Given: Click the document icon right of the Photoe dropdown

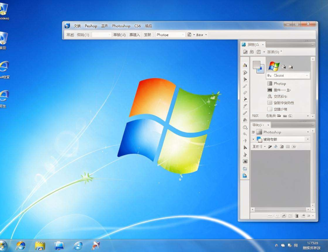Looking at the screenshot, I should tap(189, 35).
